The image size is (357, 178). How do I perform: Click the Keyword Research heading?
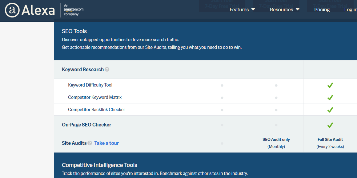[83, 69]
